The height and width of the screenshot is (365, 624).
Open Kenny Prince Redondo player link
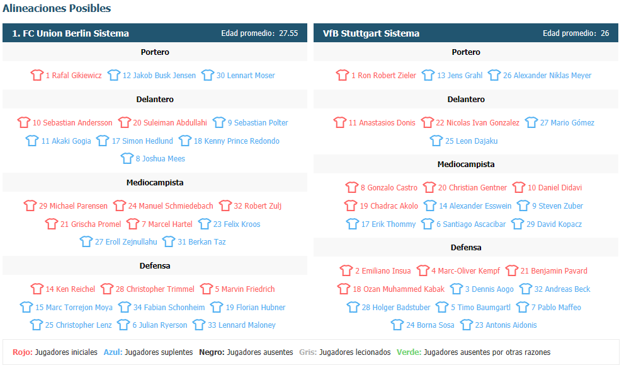[x=236, y=141]
